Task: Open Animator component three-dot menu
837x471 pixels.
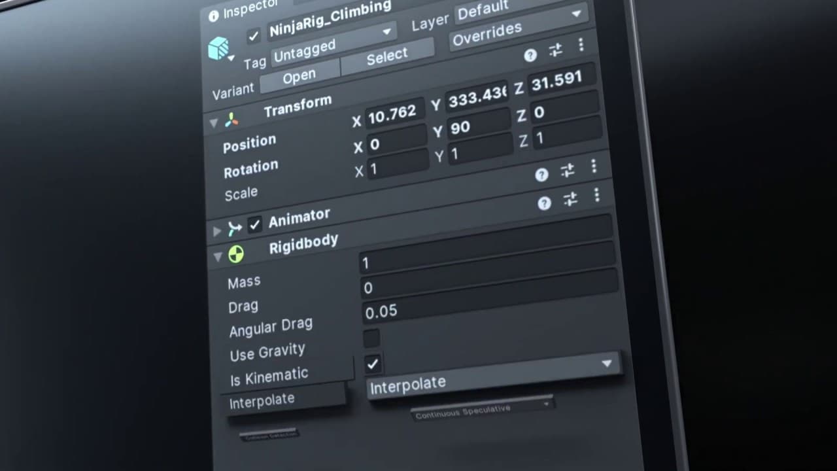Action: 593,166
